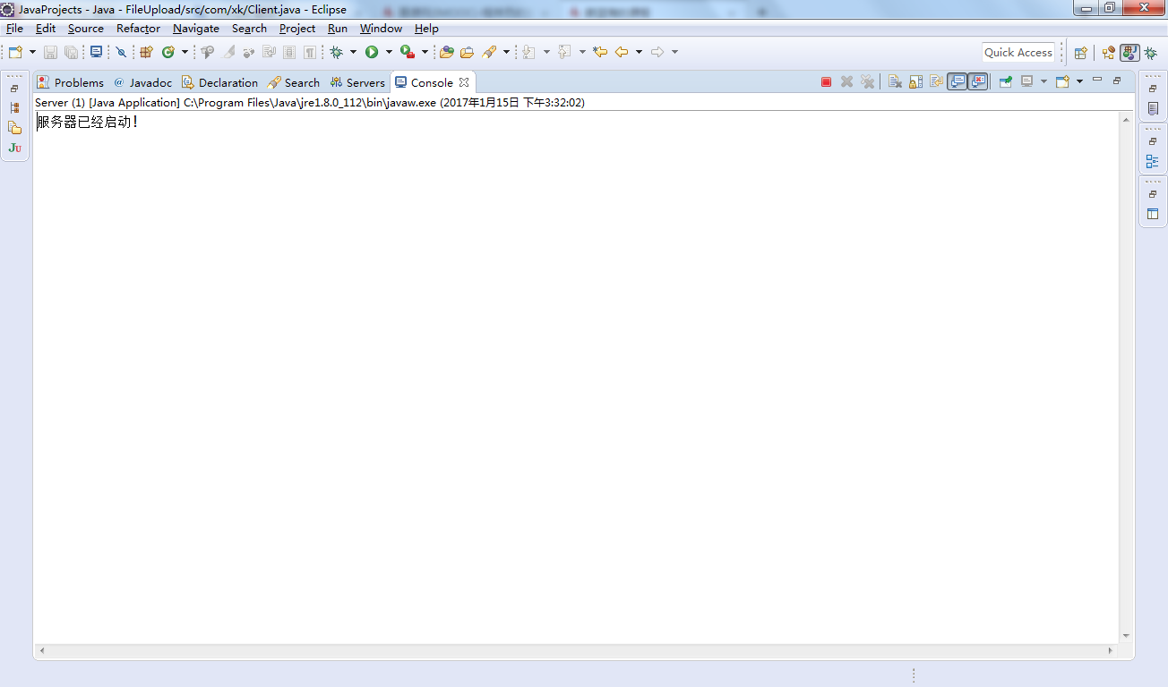1168x687 pixels.
Task: Switch to the Javadoc tab
Action: pyautogui.click(x=142, y=82)
